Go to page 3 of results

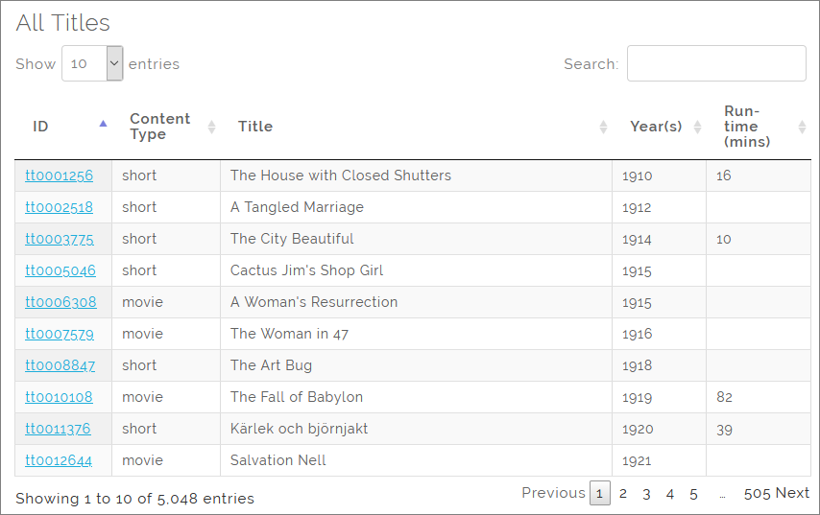(646, 494)
